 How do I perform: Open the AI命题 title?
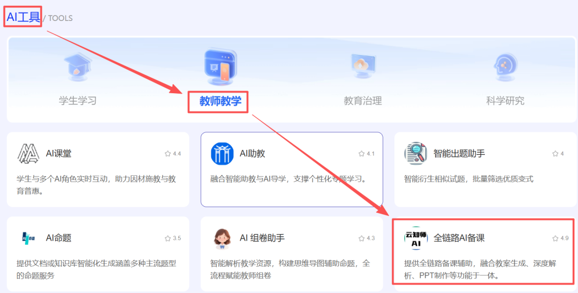point(59,238)
